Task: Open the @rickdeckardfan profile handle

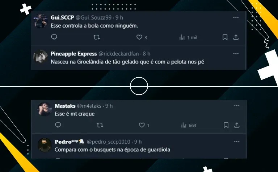Action: (x=118, y=54)
